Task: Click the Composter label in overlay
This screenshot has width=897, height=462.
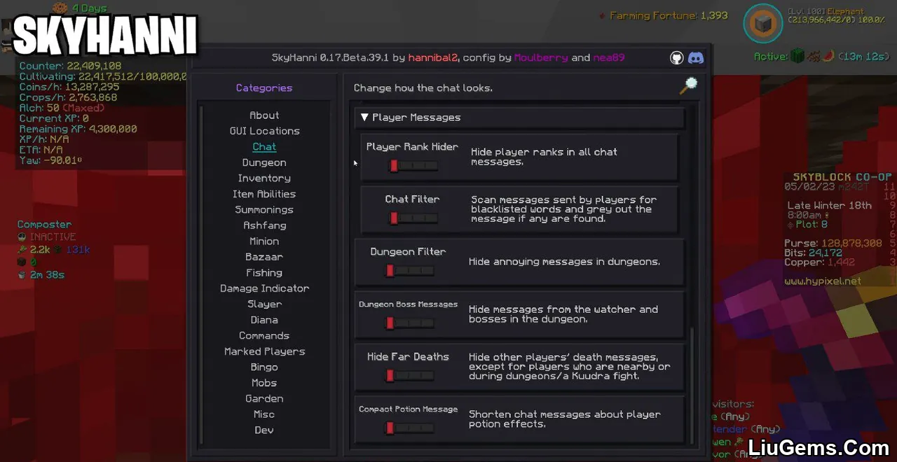Action: tap(44, 225)
